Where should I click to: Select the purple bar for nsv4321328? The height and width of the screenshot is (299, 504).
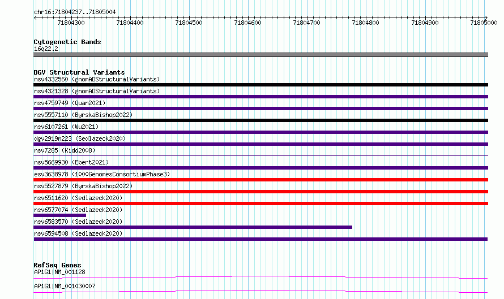click(260, 97)
